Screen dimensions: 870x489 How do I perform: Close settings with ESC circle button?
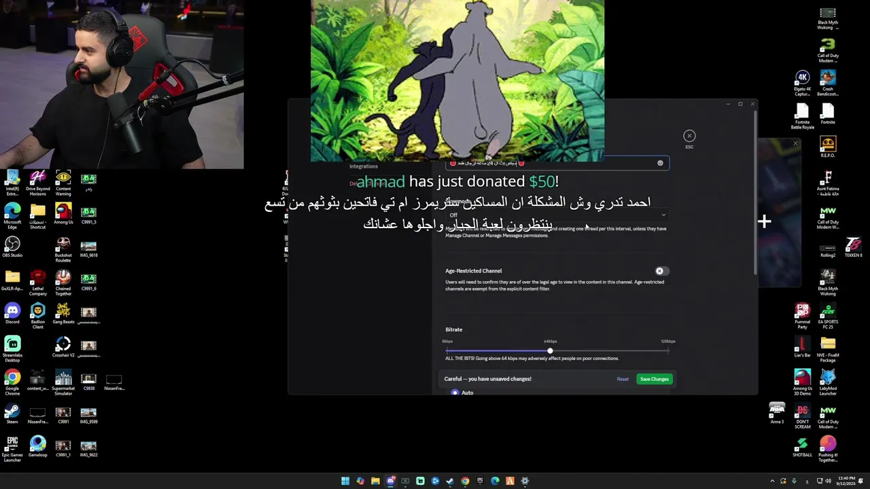click(689, 136)
